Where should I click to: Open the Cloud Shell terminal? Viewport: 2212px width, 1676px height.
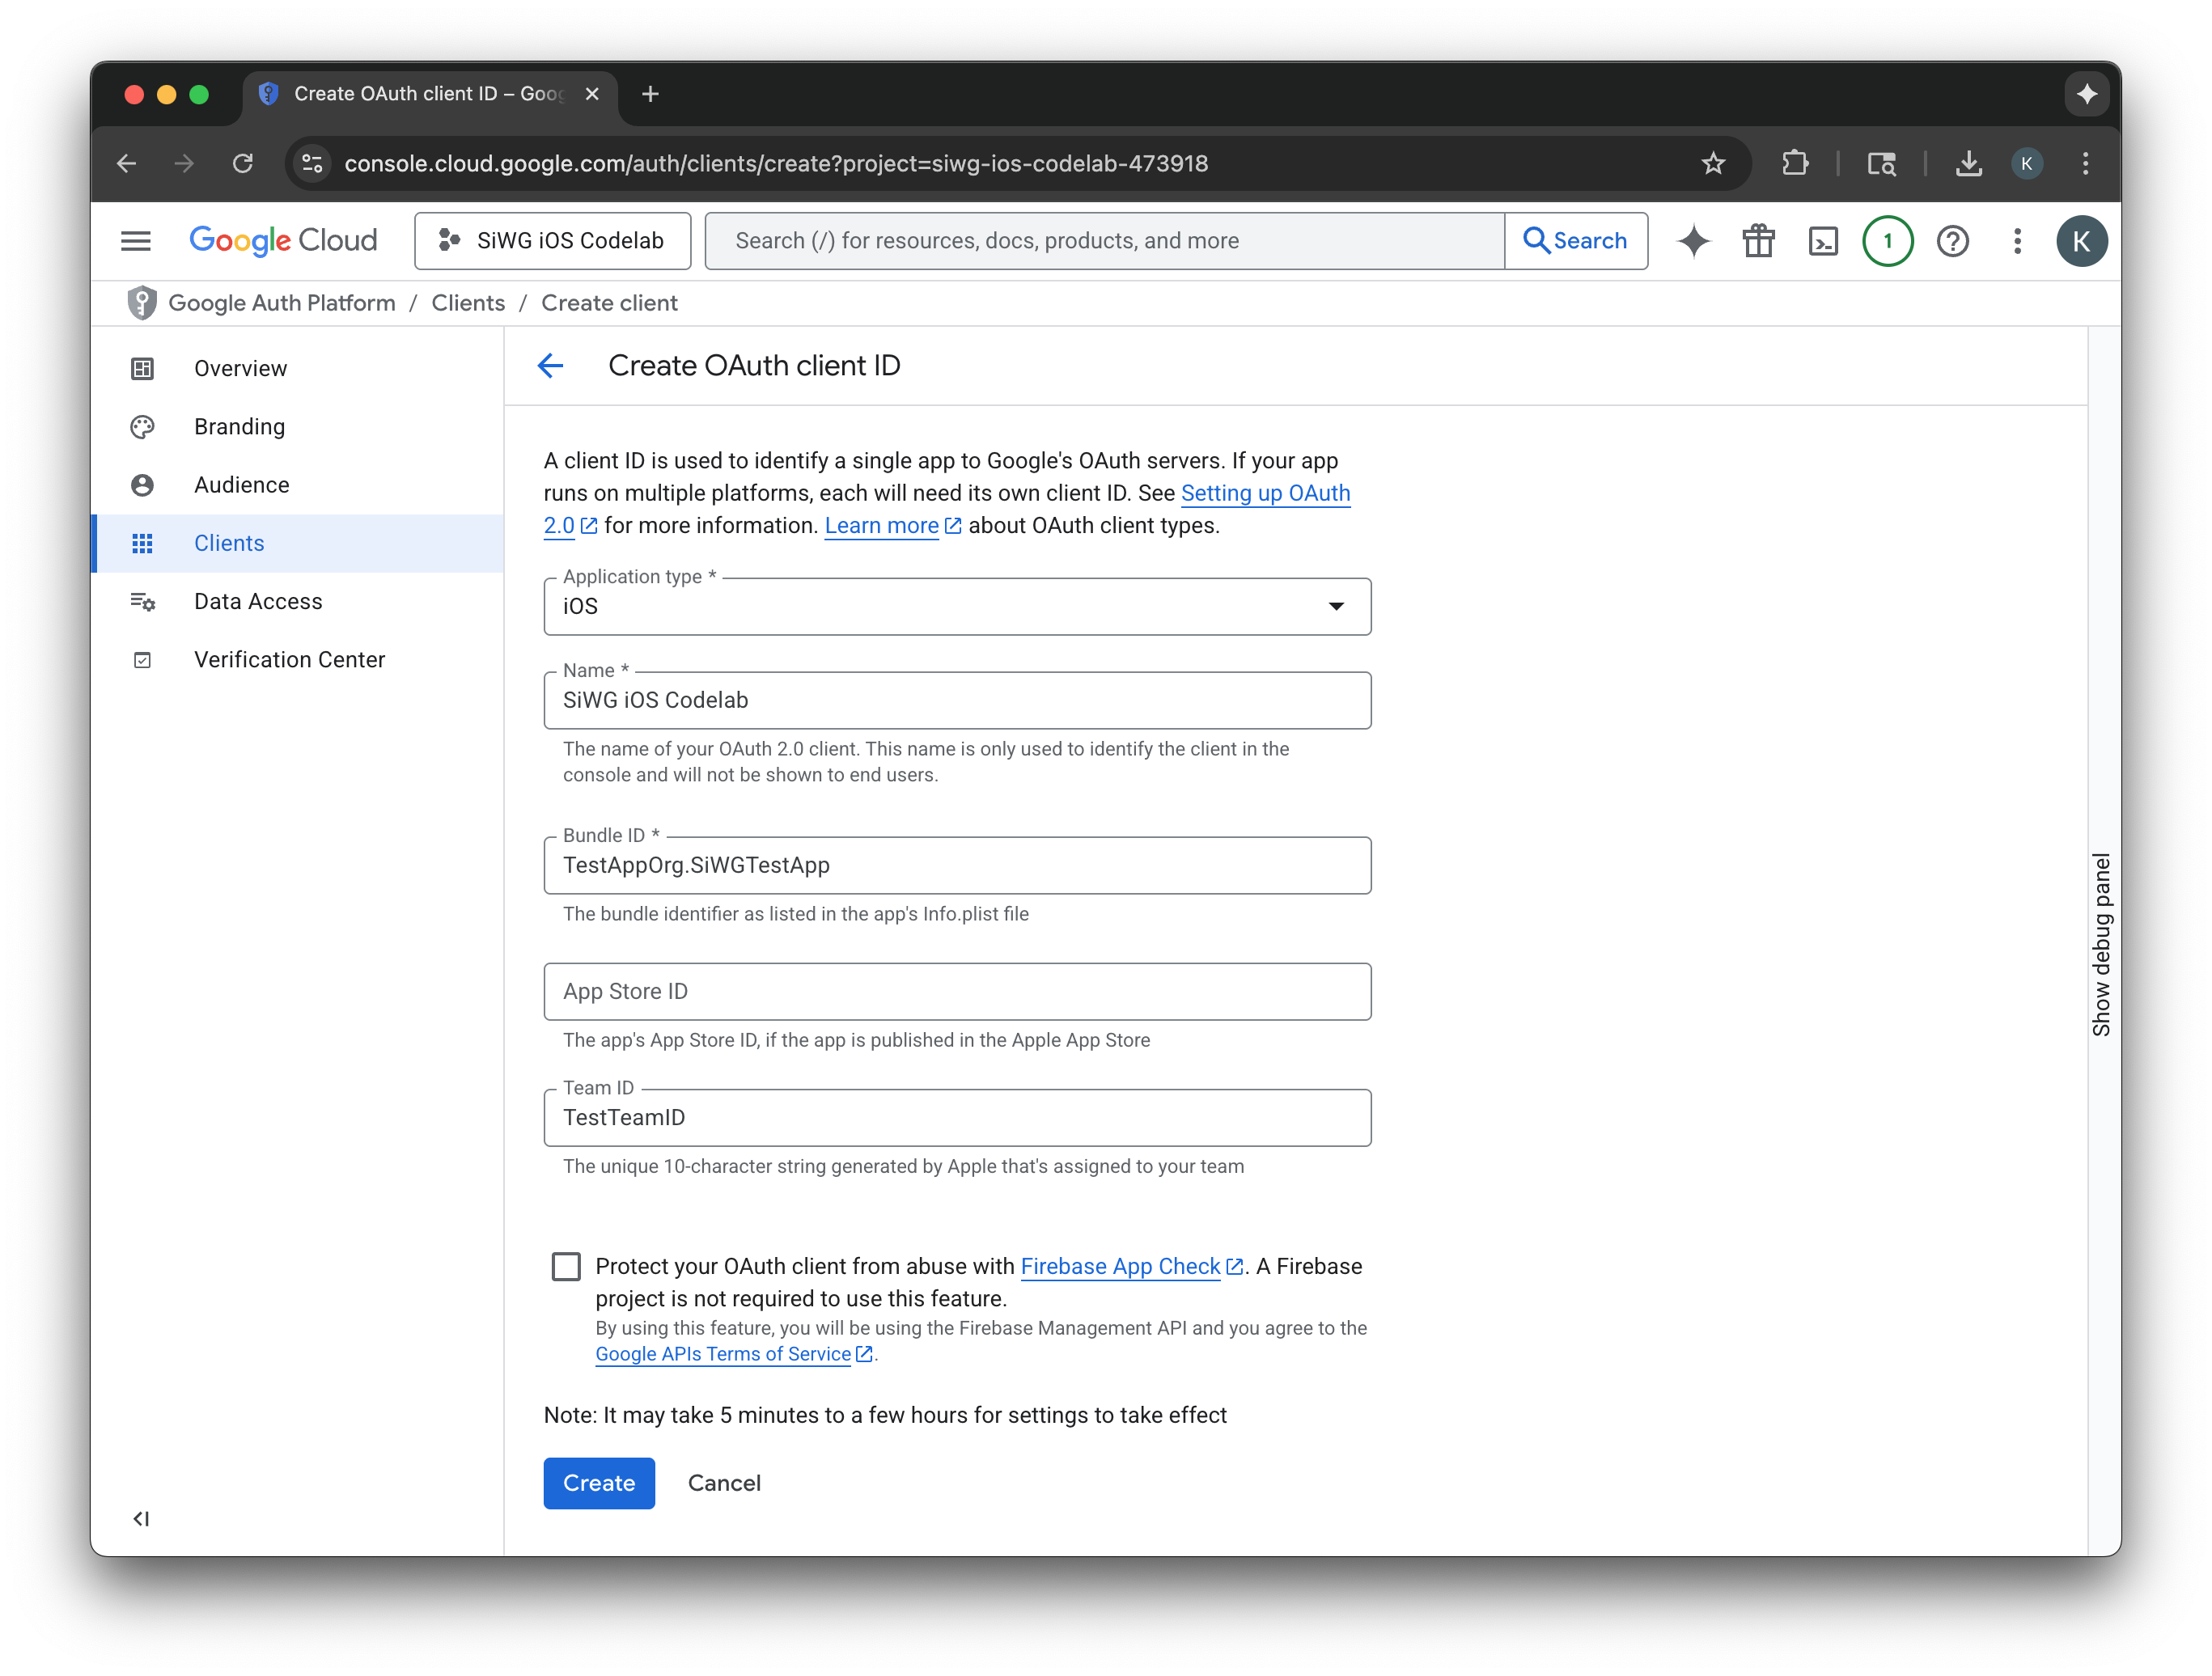[1822, 240]
